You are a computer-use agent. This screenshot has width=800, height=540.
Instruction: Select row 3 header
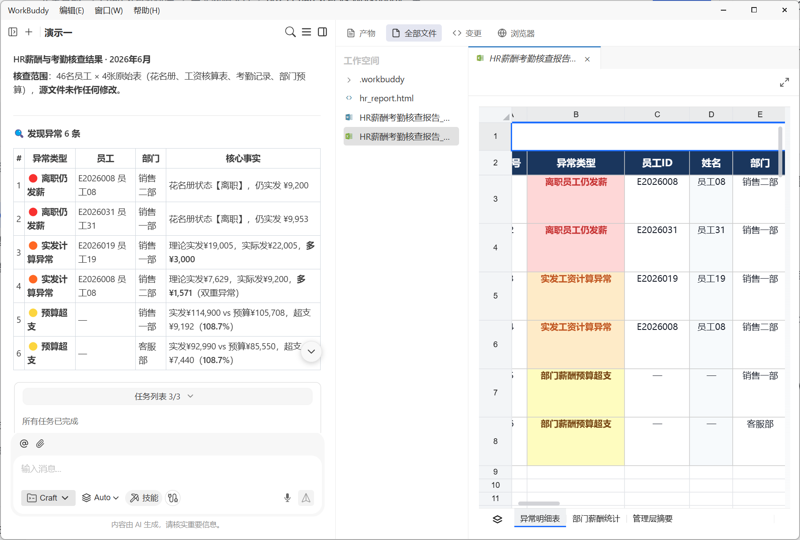495,199
